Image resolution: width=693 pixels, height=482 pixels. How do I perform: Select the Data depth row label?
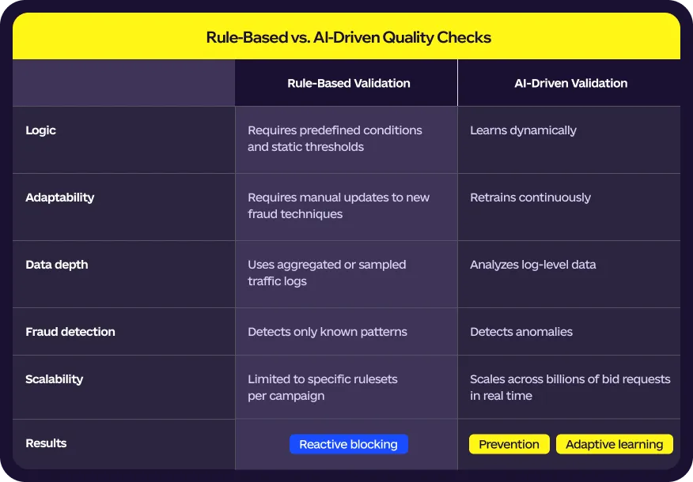pos(55,265)
